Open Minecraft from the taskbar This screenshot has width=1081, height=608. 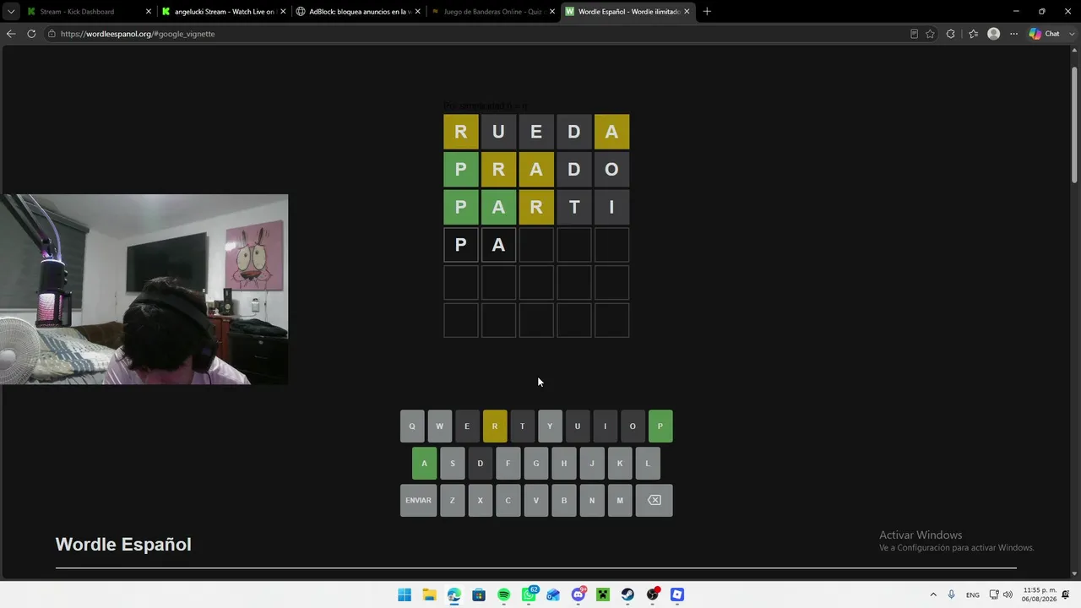click(603, 594)
